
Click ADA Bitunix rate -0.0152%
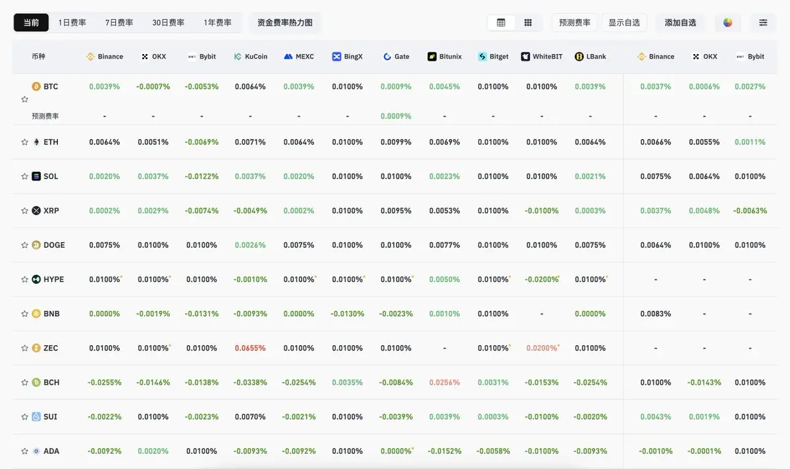point(444,451)
